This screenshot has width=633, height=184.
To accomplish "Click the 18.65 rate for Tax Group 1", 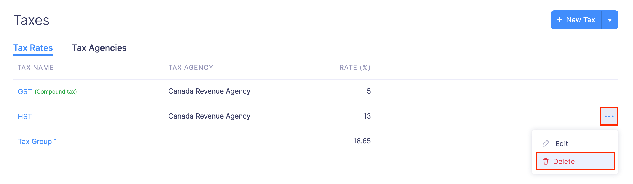I will (362, 141).
